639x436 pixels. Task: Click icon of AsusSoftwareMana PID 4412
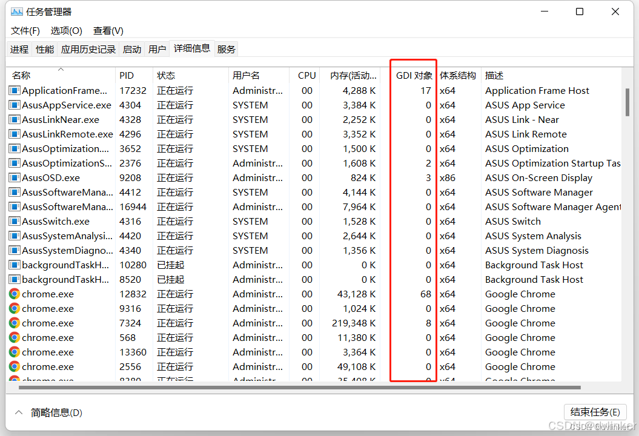[x=15, y=193]
